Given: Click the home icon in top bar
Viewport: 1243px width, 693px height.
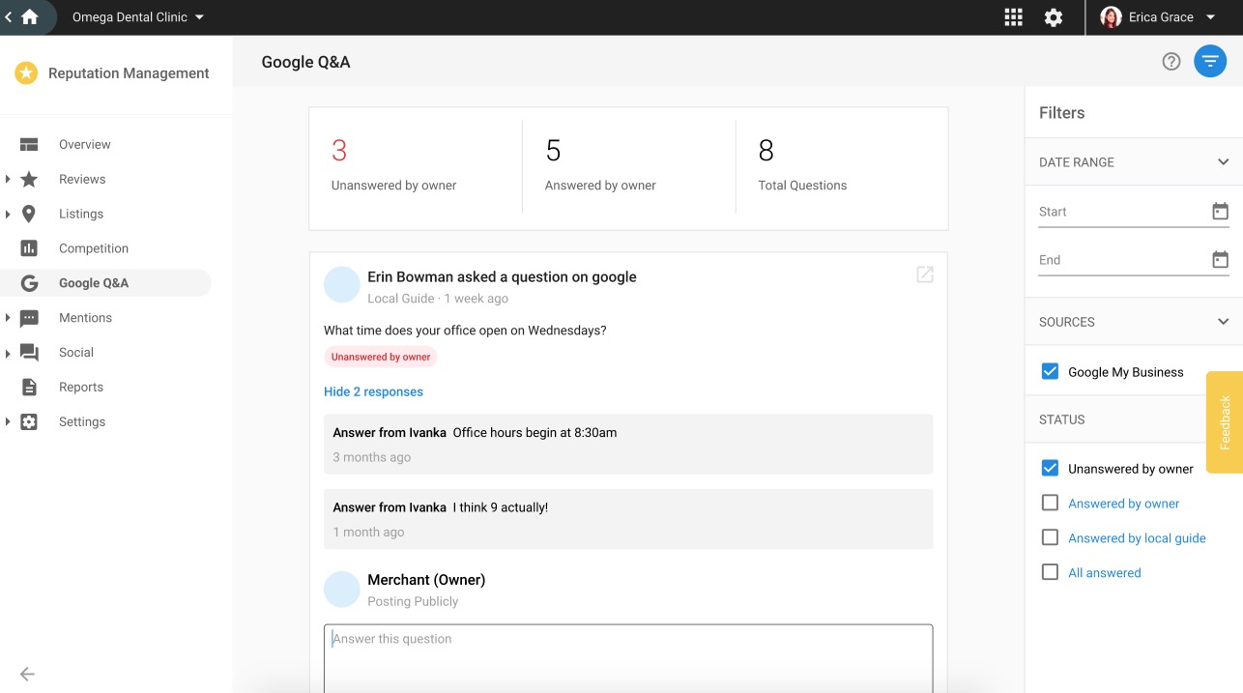Looking at the screenshot, I should click(30, 16).
